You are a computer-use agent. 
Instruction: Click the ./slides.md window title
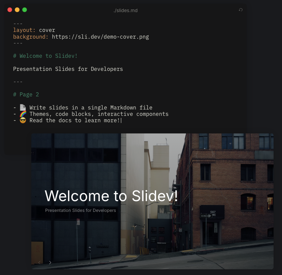click(126, 10)
